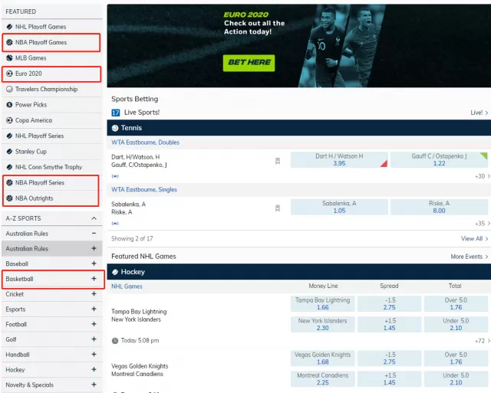Bookmark the Dart/Watson vs Gauff/Ostapenko match
The width and height of the screenshot is (491, 393).
coord(278,161)
